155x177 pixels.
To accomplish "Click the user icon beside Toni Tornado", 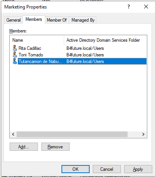I will [15, 54].
